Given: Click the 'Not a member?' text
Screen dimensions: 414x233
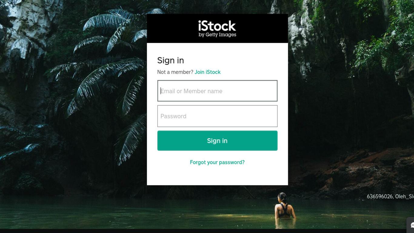Looking at the screenshot, I should tap(175, 72).
